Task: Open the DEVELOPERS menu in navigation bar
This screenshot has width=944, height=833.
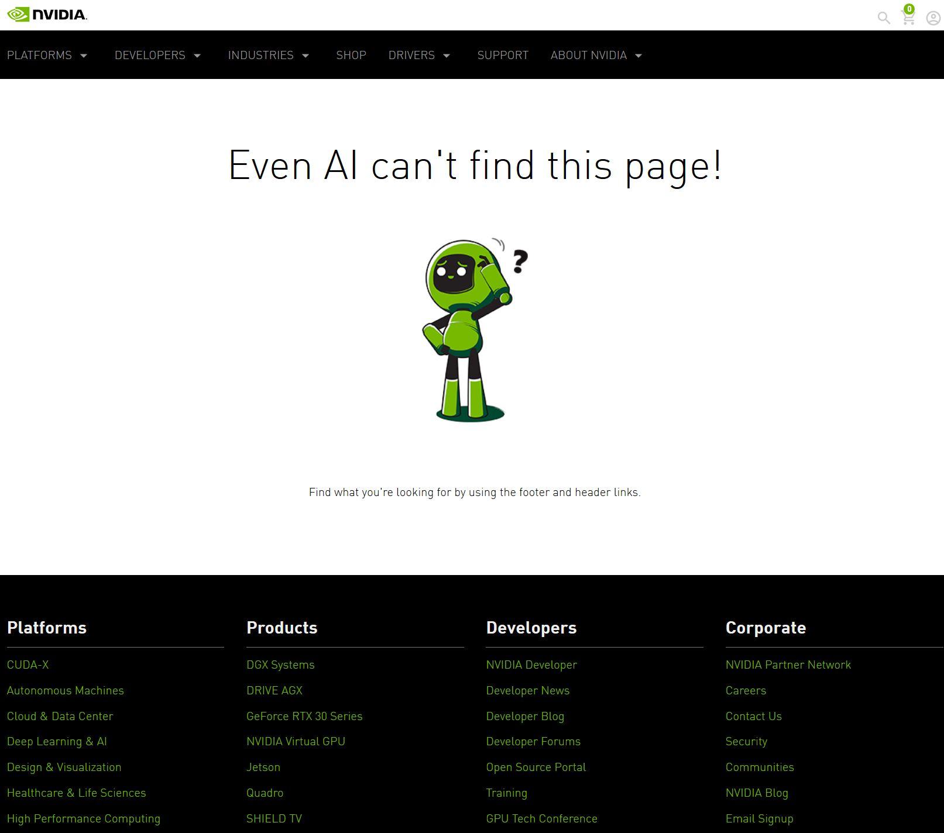Action: 150,55
